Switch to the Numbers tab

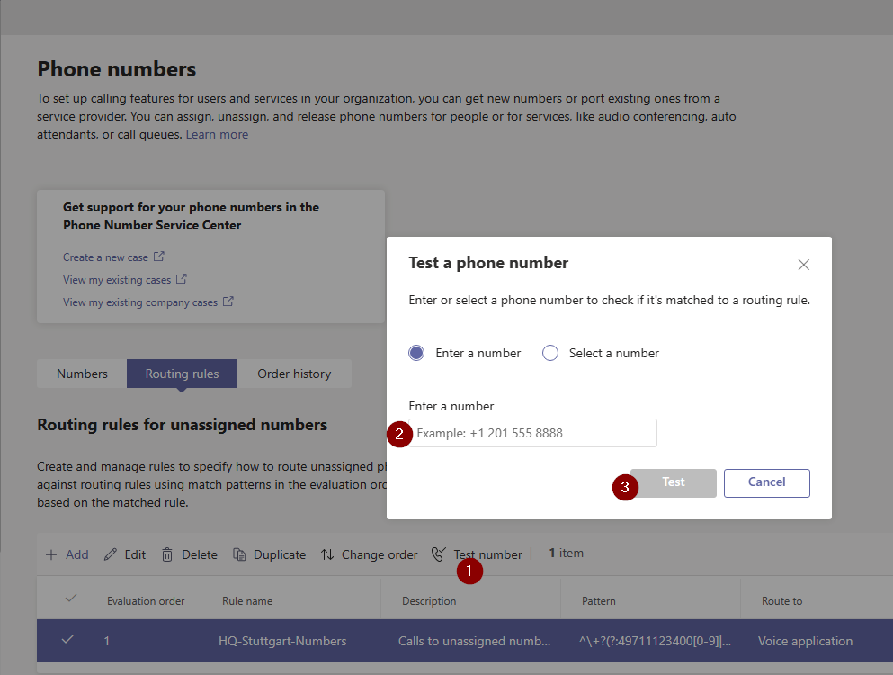pyautogui.click(x=82, y=373)
